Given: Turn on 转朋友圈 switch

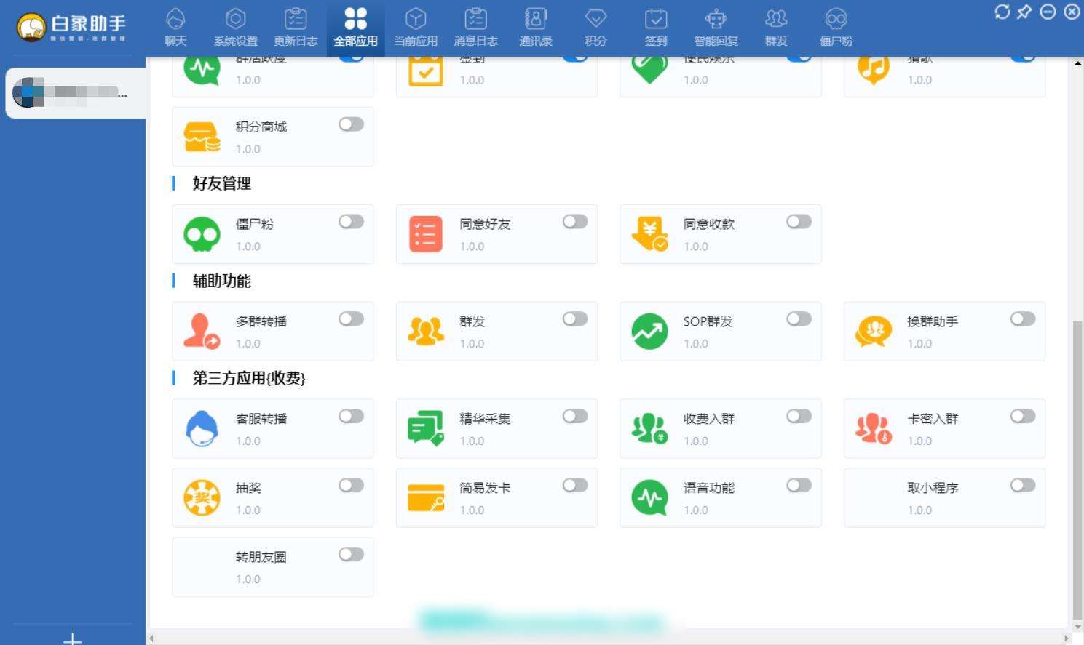Looking at the screenshot, I should tap(351, 555).
